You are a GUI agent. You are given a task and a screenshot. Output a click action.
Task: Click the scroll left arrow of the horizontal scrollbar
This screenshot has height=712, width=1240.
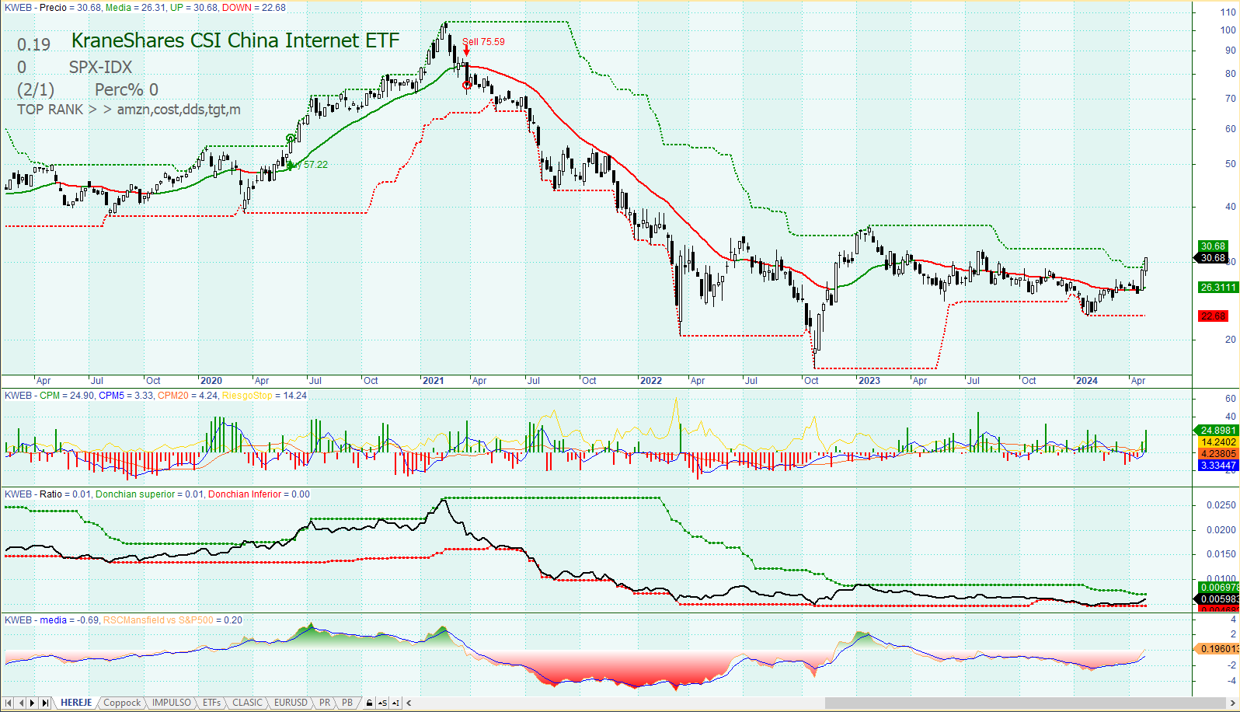409,703
